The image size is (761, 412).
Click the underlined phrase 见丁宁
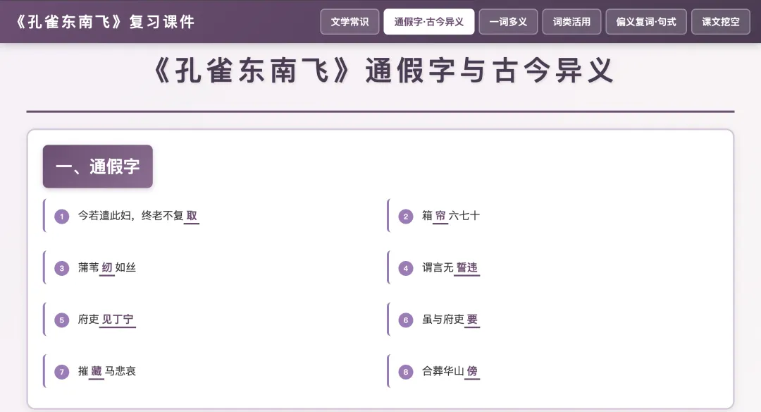118,320
